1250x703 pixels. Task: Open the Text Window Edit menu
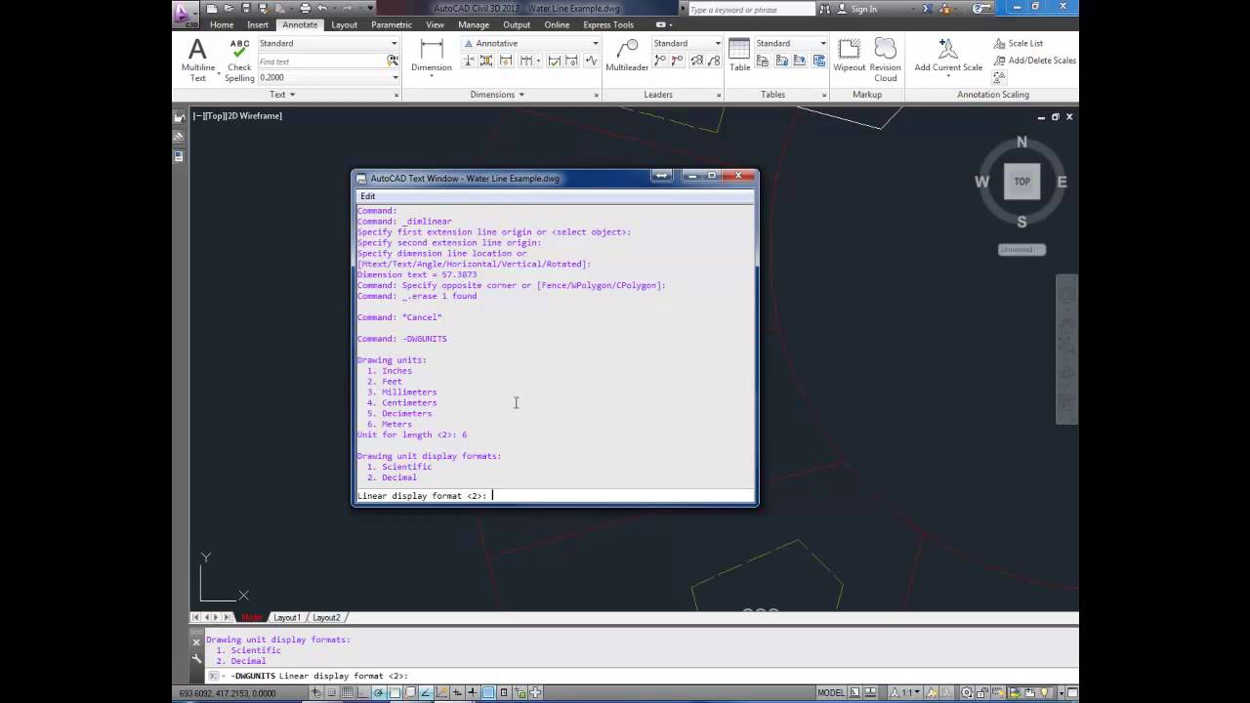367,196
